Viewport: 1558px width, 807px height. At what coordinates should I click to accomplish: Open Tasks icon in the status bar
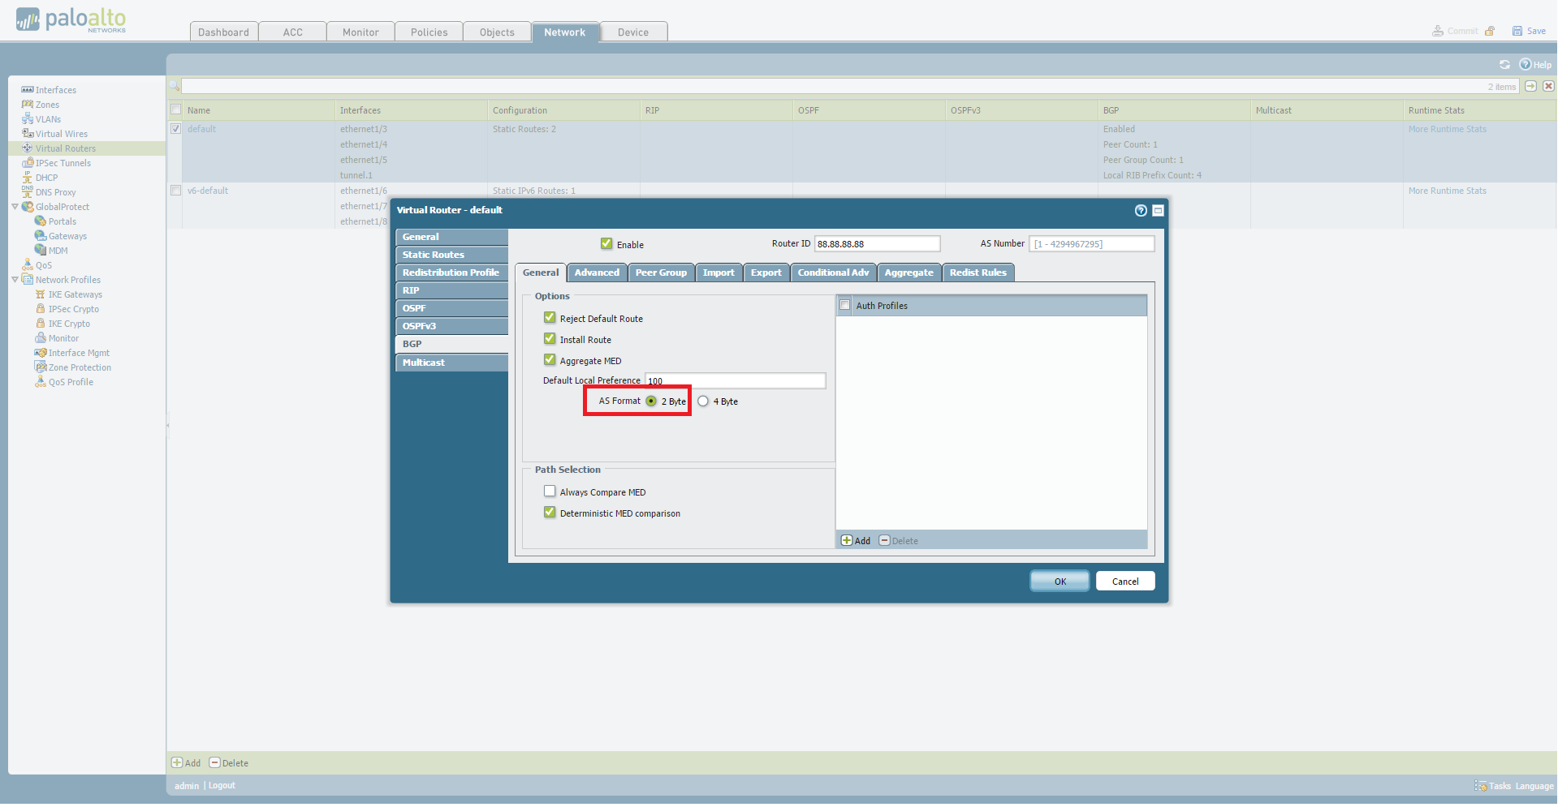[1481, 786]
